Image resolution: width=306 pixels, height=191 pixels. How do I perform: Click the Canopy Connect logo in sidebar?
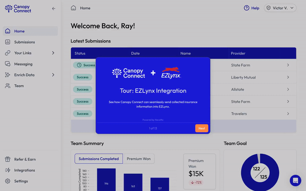pyautogui.click(x=18, y=9)
